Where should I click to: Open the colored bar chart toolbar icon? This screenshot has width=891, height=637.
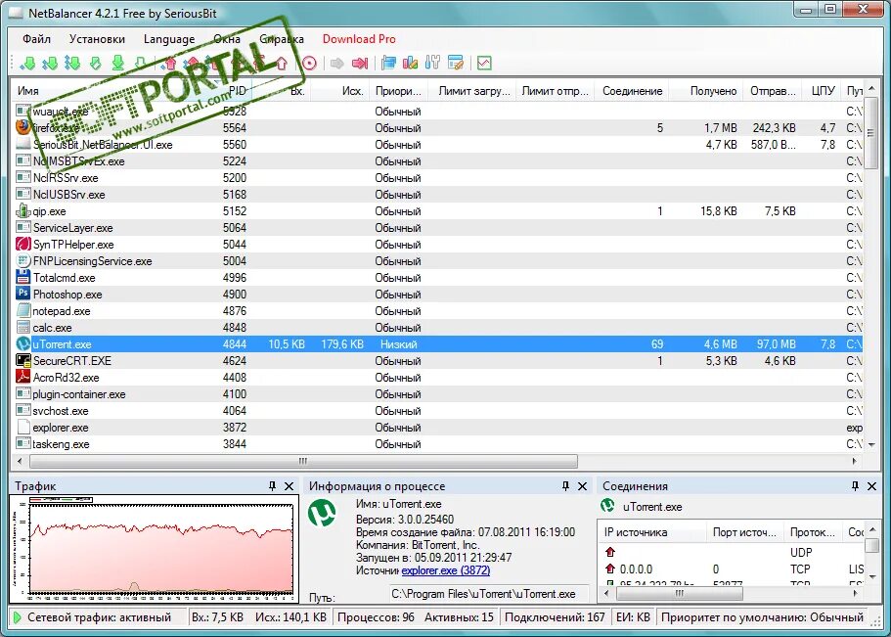click(410, 64)
